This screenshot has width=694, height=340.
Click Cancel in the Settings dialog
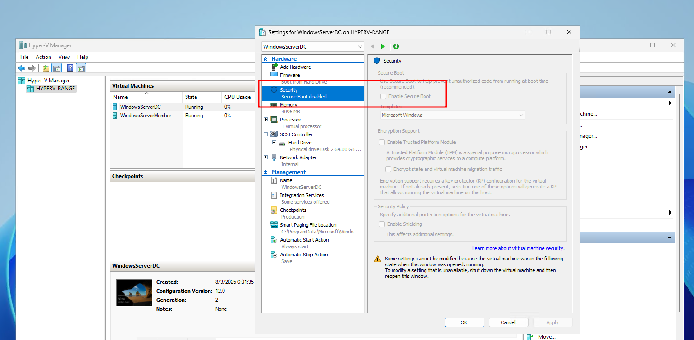(508, 322)
